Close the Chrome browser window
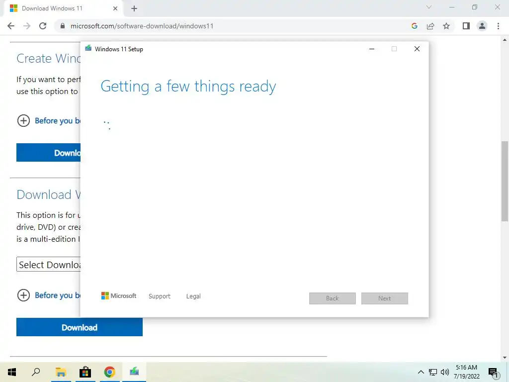The width and height of the screenshot is (509, 382). click(x=497, y=7)
